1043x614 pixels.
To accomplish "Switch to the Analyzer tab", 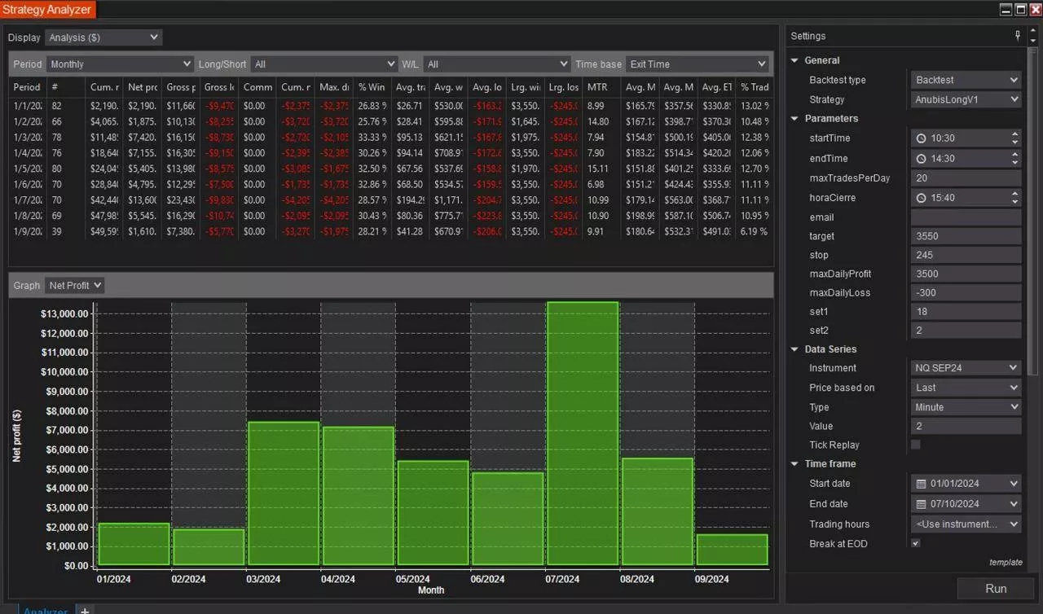I will pyautogui.click(x=46, y=610).
